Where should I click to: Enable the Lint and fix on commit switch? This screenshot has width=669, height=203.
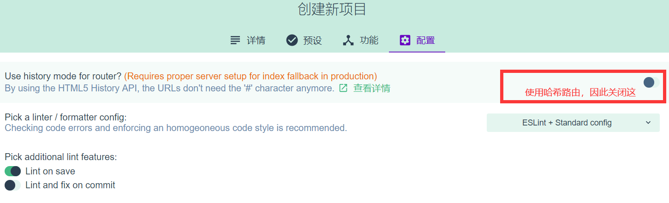click(x=13, y=185)
